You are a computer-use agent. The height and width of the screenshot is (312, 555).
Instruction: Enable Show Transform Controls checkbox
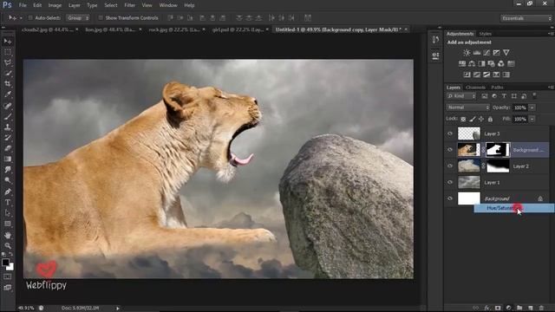101,17
